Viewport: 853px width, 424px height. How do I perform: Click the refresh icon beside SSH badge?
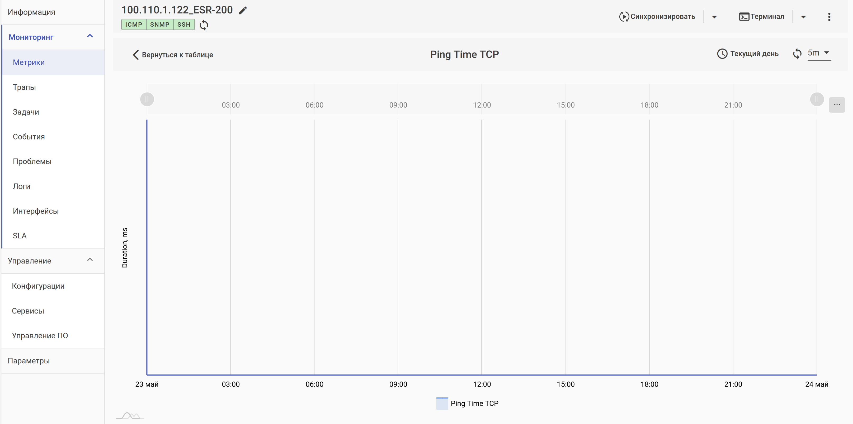[x=204, y=25]
